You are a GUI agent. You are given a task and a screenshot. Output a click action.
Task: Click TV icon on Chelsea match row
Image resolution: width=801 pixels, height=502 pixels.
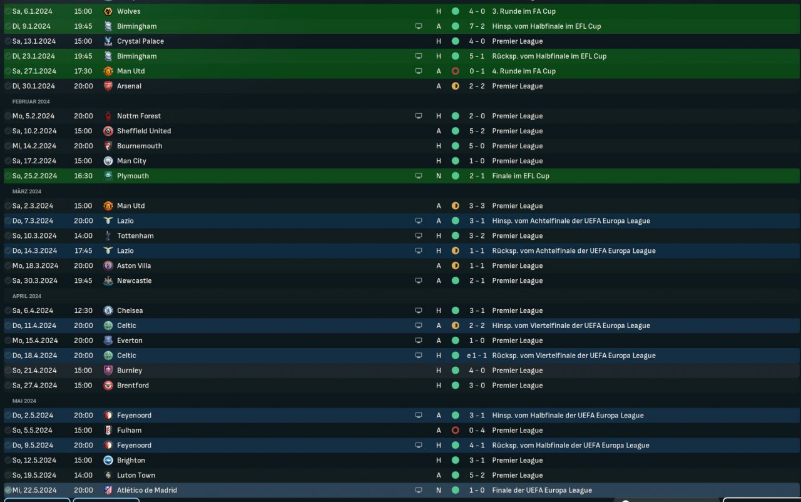click(419, 310)
